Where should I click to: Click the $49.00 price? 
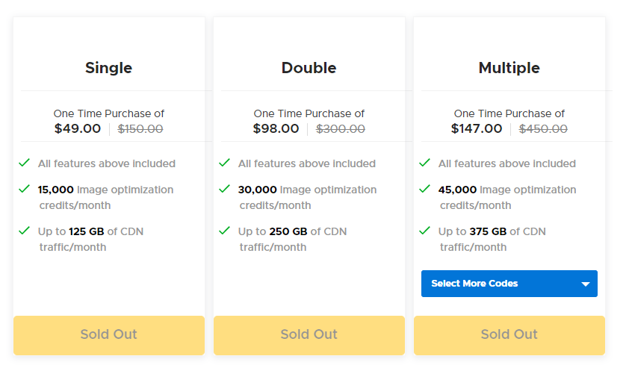(x=78, y=128)
